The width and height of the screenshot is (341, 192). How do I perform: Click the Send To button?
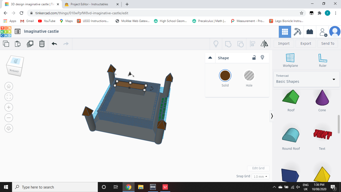pos(328,43)
